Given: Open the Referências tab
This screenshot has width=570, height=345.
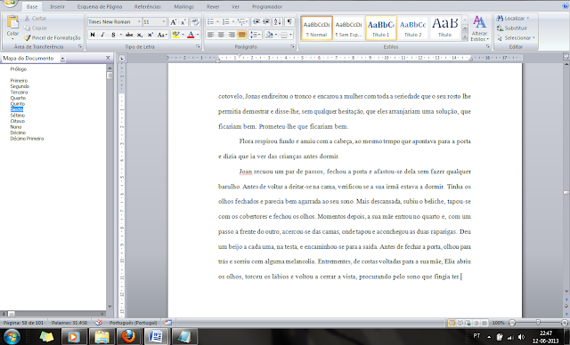Looking at the screenshot, I should [147, 6].
